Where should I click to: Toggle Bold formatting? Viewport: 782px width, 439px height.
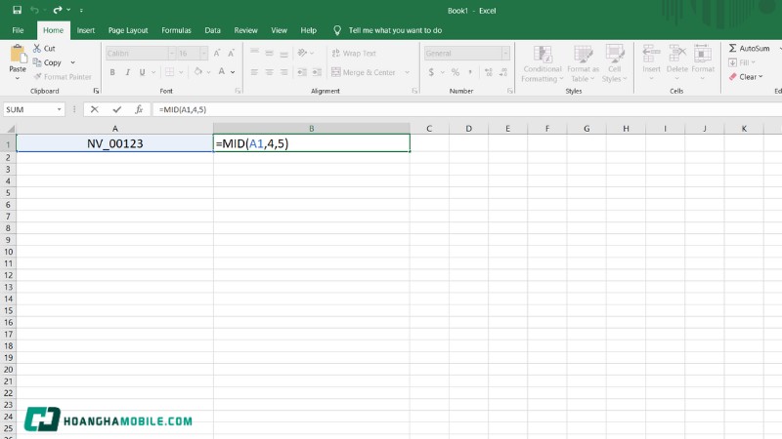pyautogui.click(x=112, y=72)
